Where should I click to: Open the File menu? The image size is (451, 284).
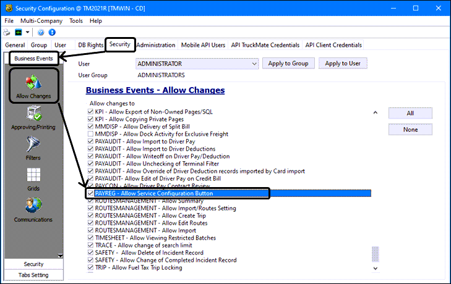pos(9,20)
